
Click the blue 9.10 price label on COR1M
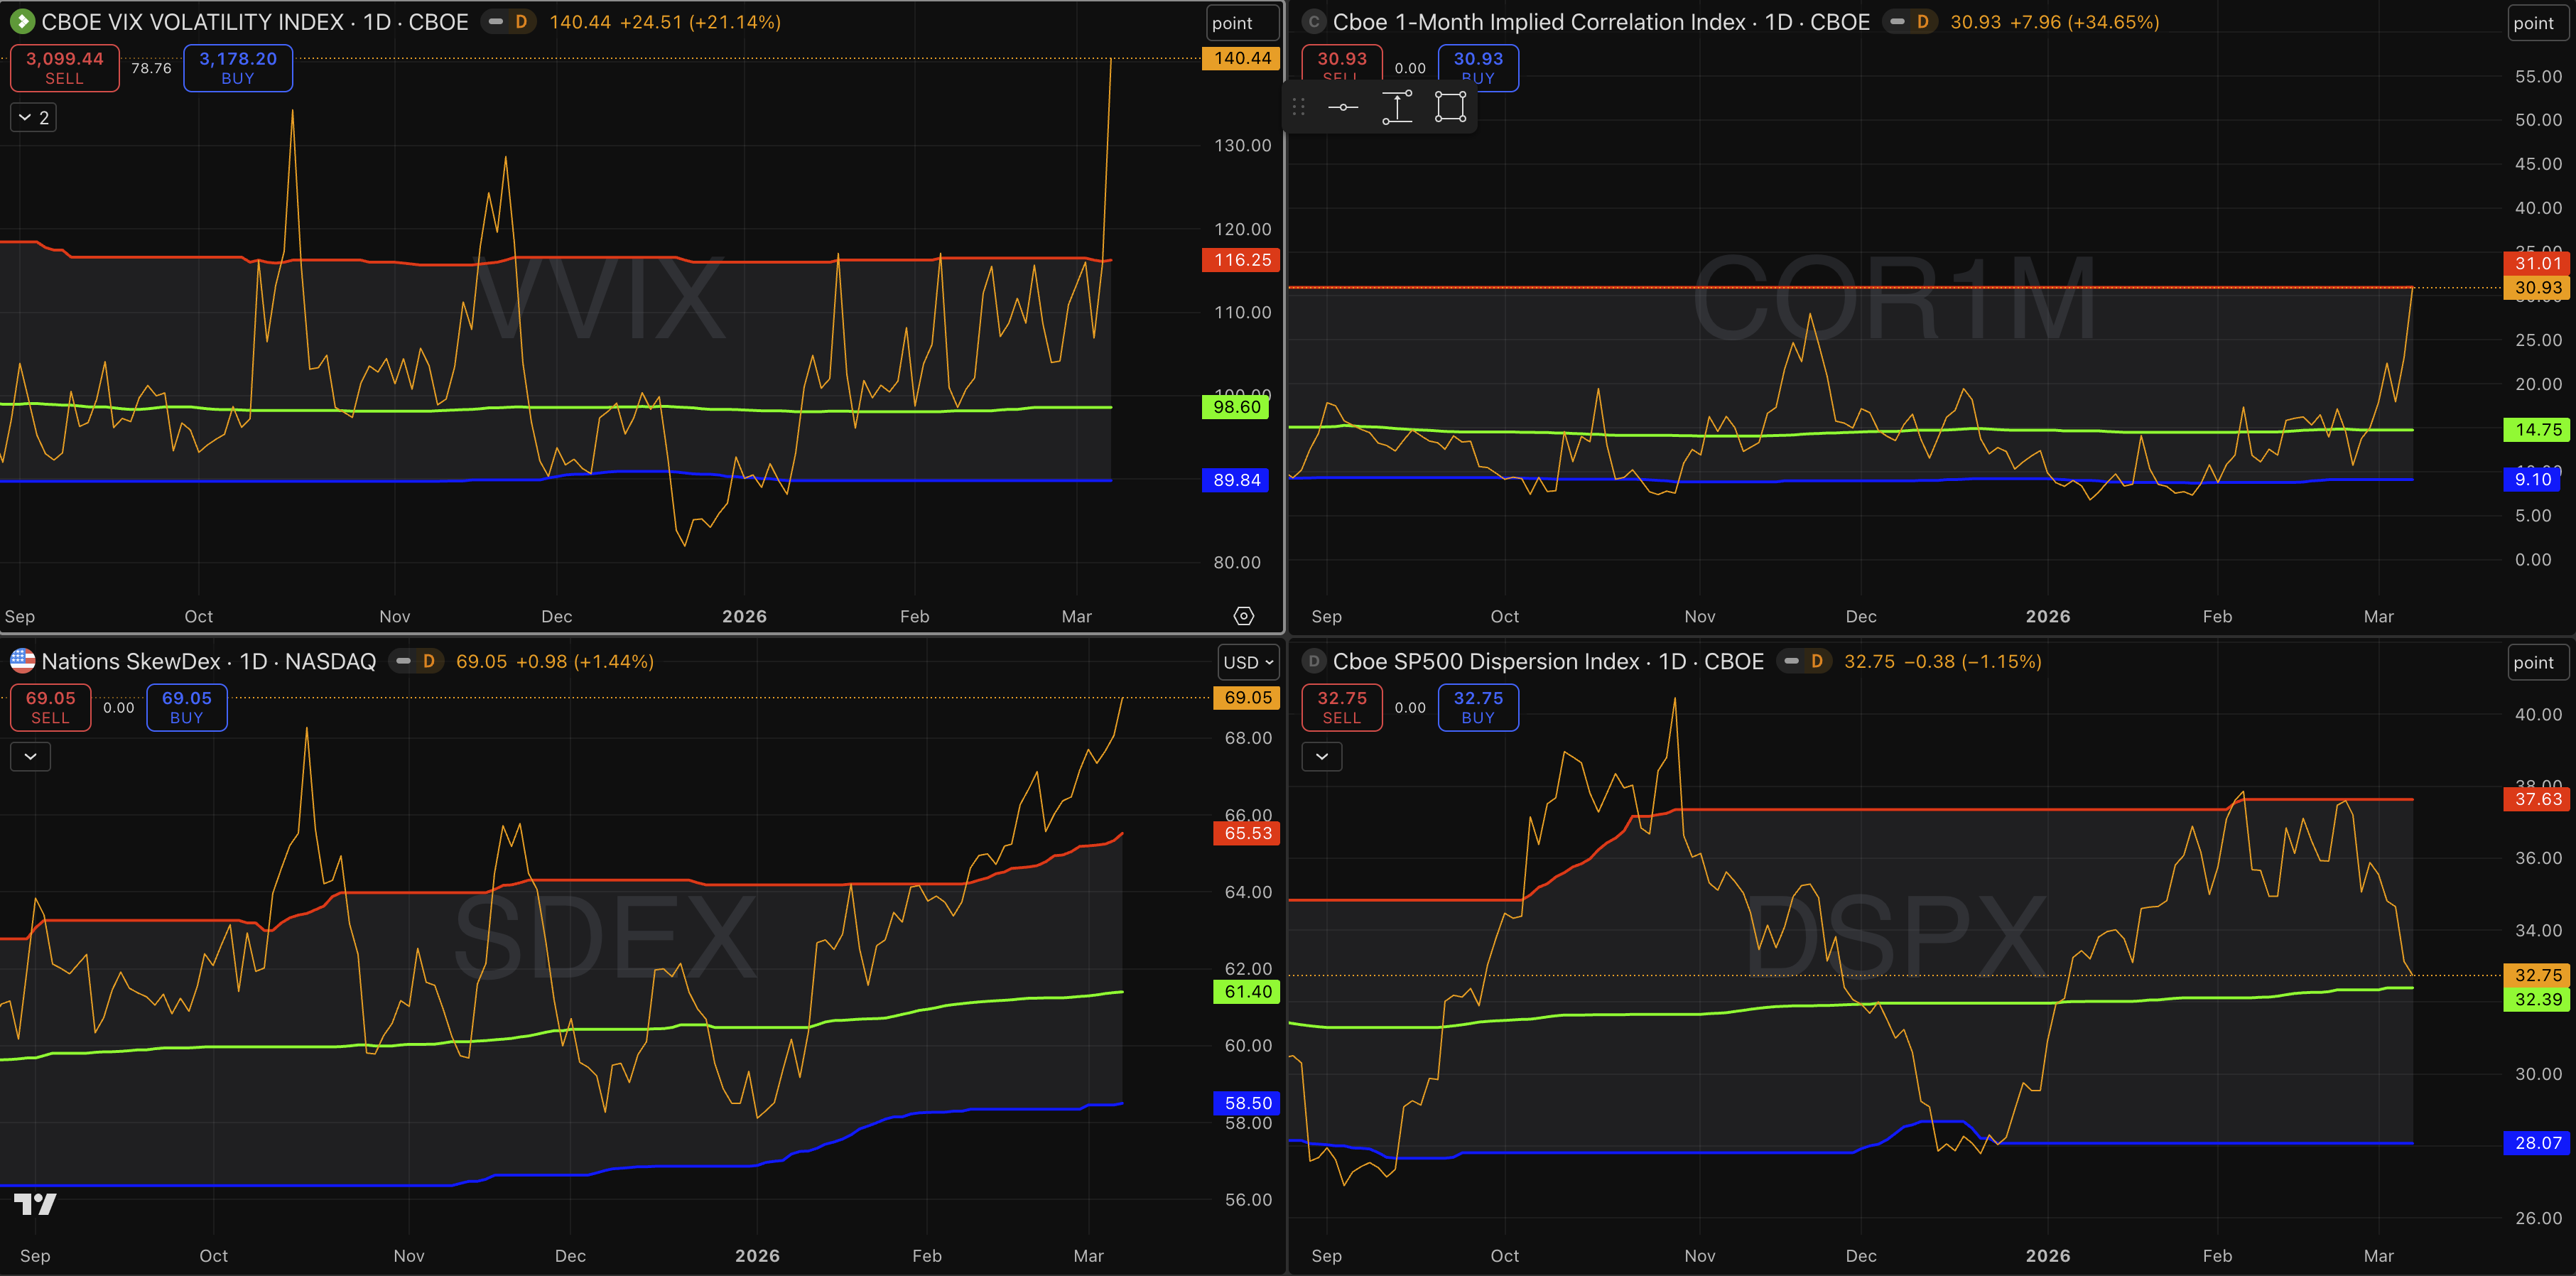[x=2532, y=480]
